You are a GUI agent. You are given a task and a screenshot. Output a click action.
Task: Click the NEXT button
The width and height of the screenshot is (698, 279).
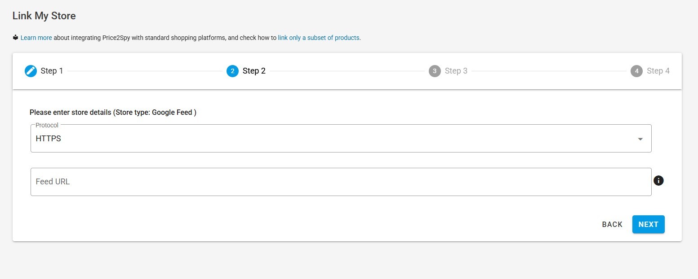click(648, 224)
